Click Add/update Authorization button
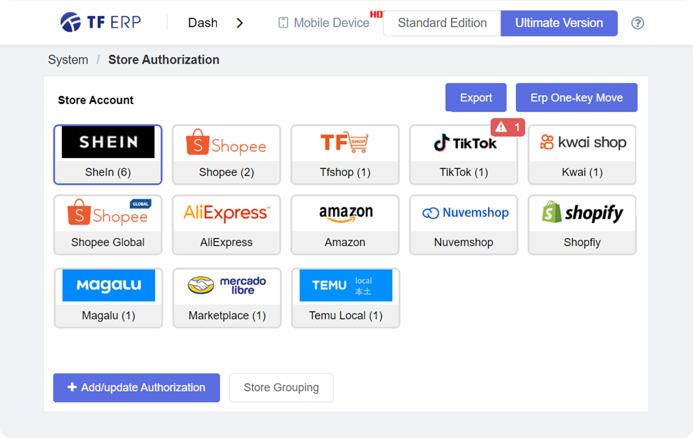Screen dimensions: 693x438 click(x=136, y=387)
